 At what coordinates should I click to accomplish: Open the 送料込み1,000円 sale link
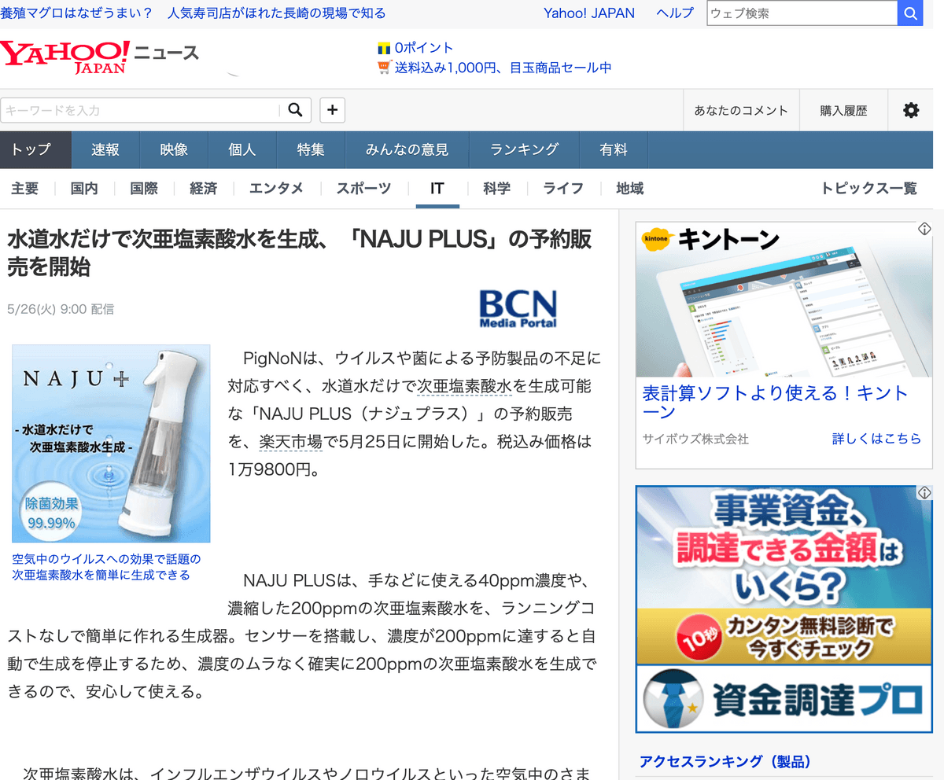503,68
